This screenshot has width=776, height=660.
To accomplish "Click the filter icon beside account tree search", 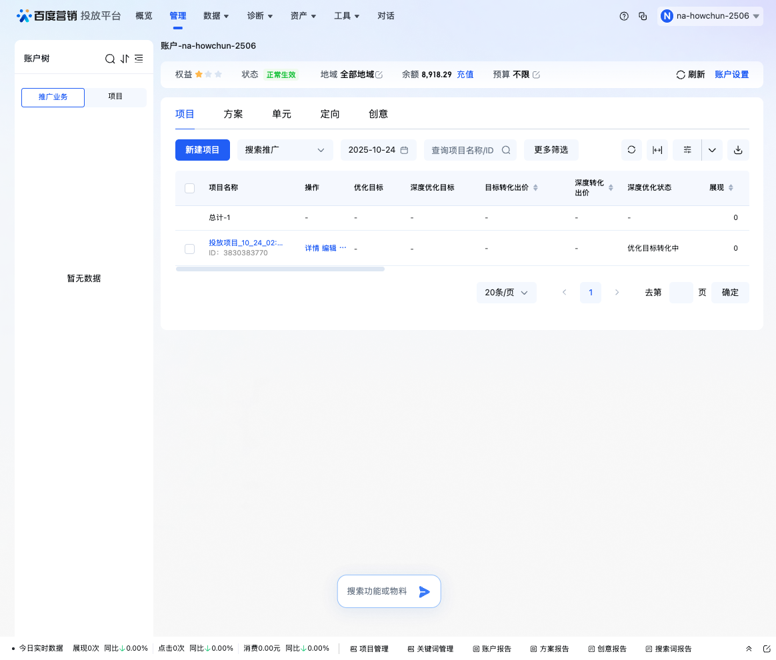I will coord(139,59).
